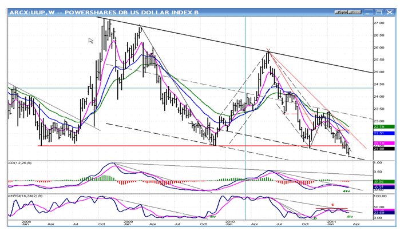Click the Intvl link button in title bar
This screenshot has width=400, height=235.
click(x=355, y=12)
